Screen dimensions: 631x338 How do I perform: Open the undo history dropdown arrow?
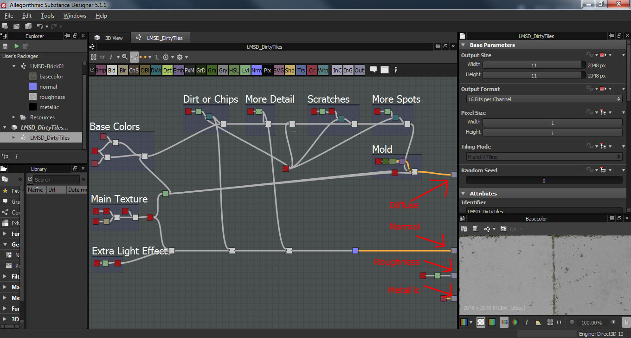(47, 27)
